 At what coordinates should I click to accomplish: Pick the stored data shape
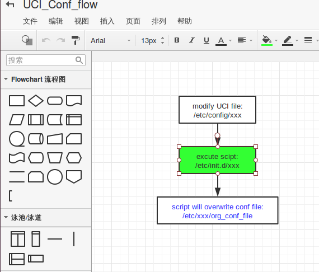55,120
